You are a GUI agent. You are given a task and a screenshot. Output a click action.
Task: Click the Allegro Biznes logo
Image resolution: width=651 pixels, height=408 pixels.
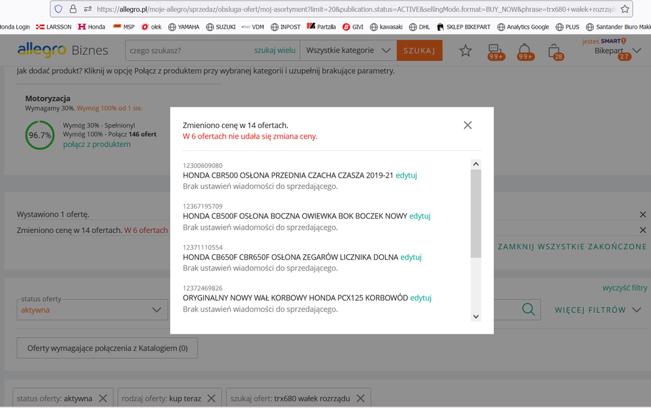click(63, 50)
